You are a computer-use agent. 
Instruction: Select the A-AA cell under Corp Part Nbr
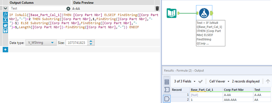click(x=238, y=95)
